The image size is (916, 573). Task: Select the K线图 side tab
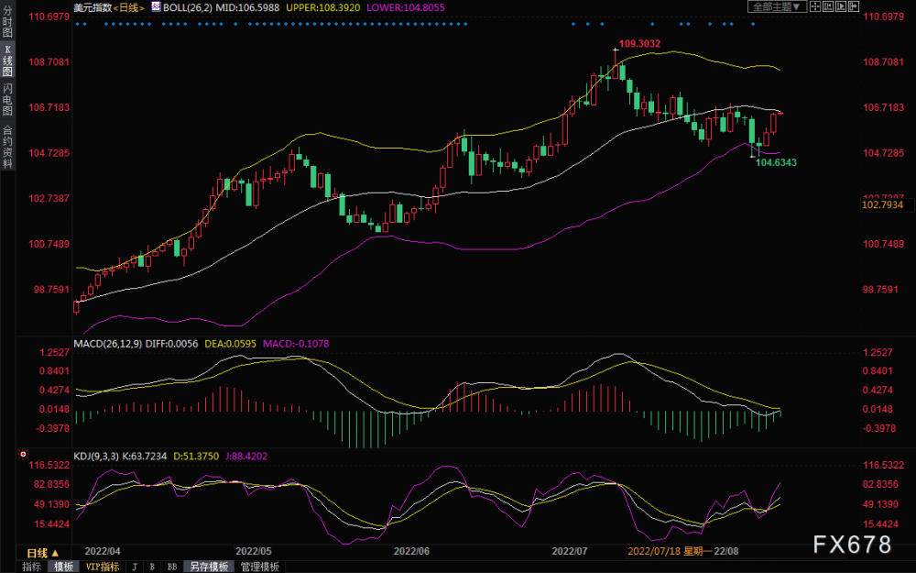tap(7, 61)
